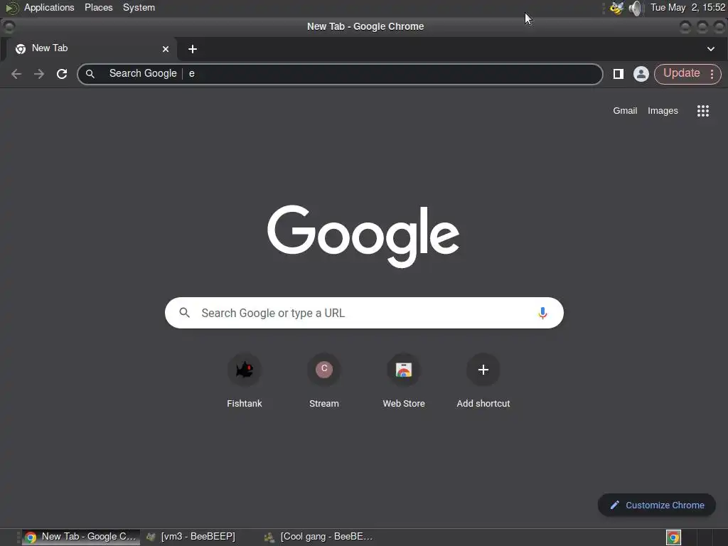The height and width of the screenshot is (546, 728).
Task: Start voice search with the microphone icon
Action: (x=542, y=313)
